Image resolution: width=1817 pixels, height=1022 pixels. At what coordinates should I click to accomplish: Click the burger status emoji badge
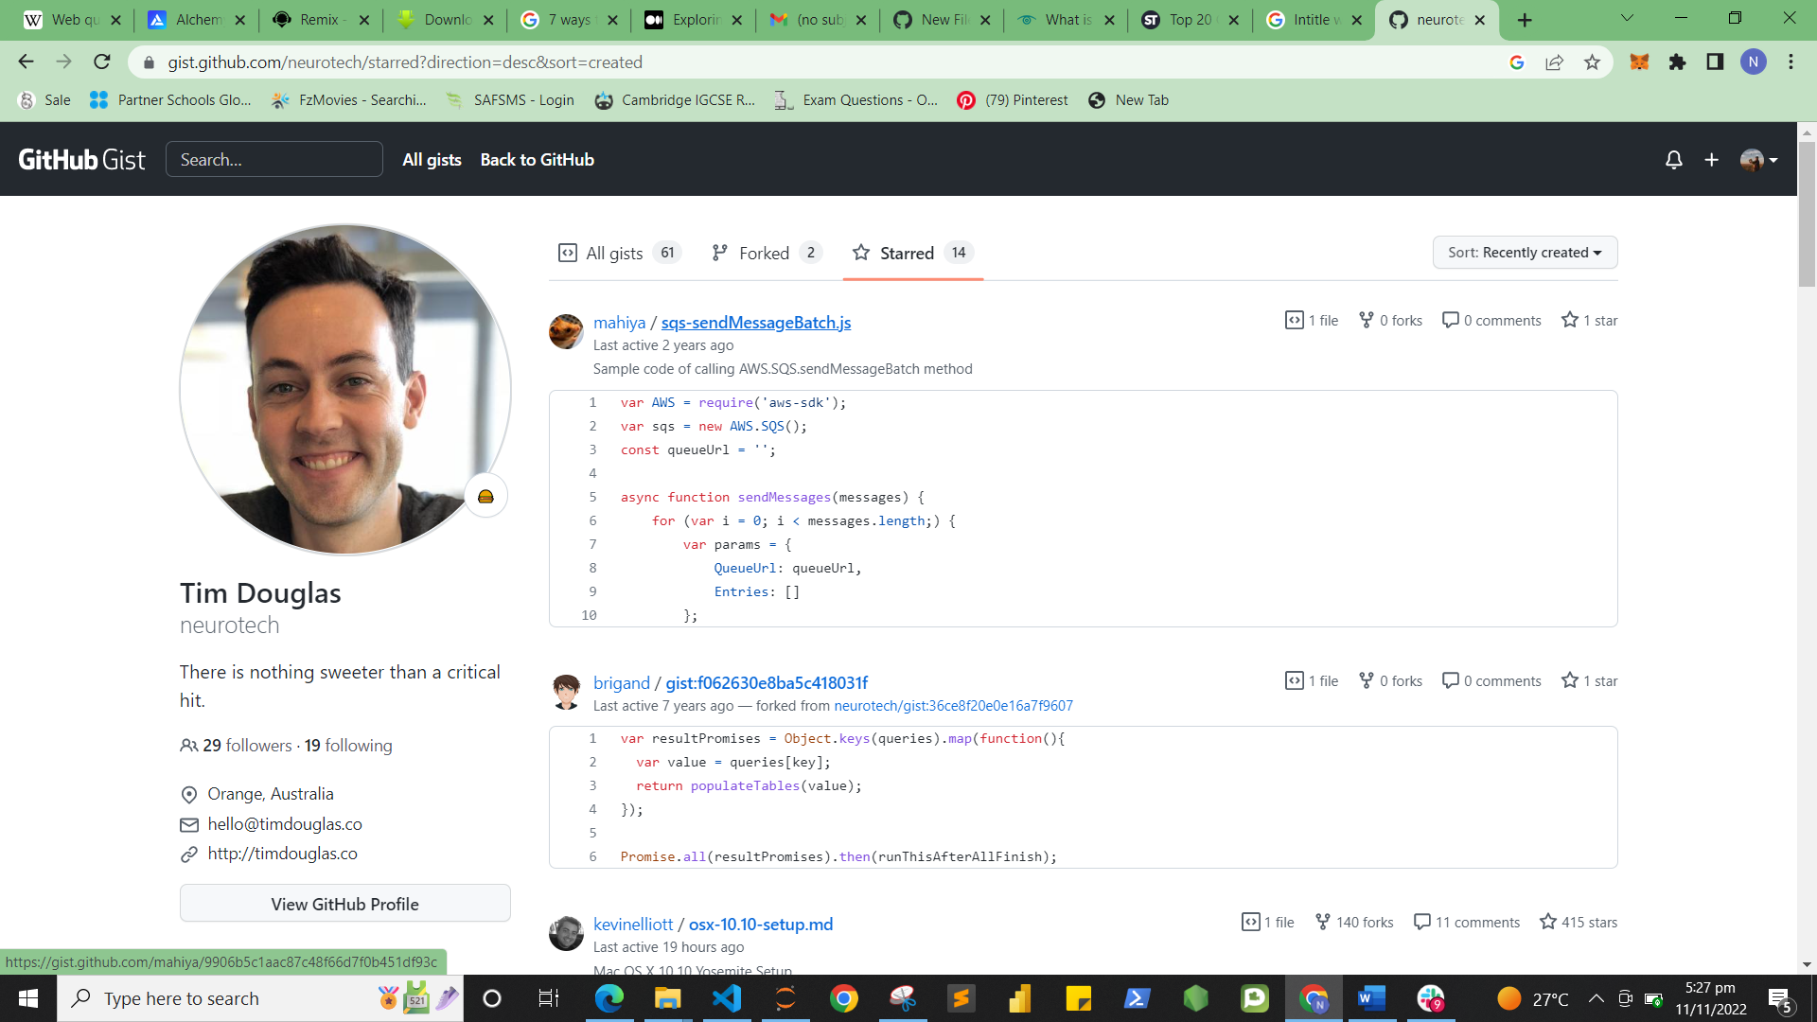point(485,497)
